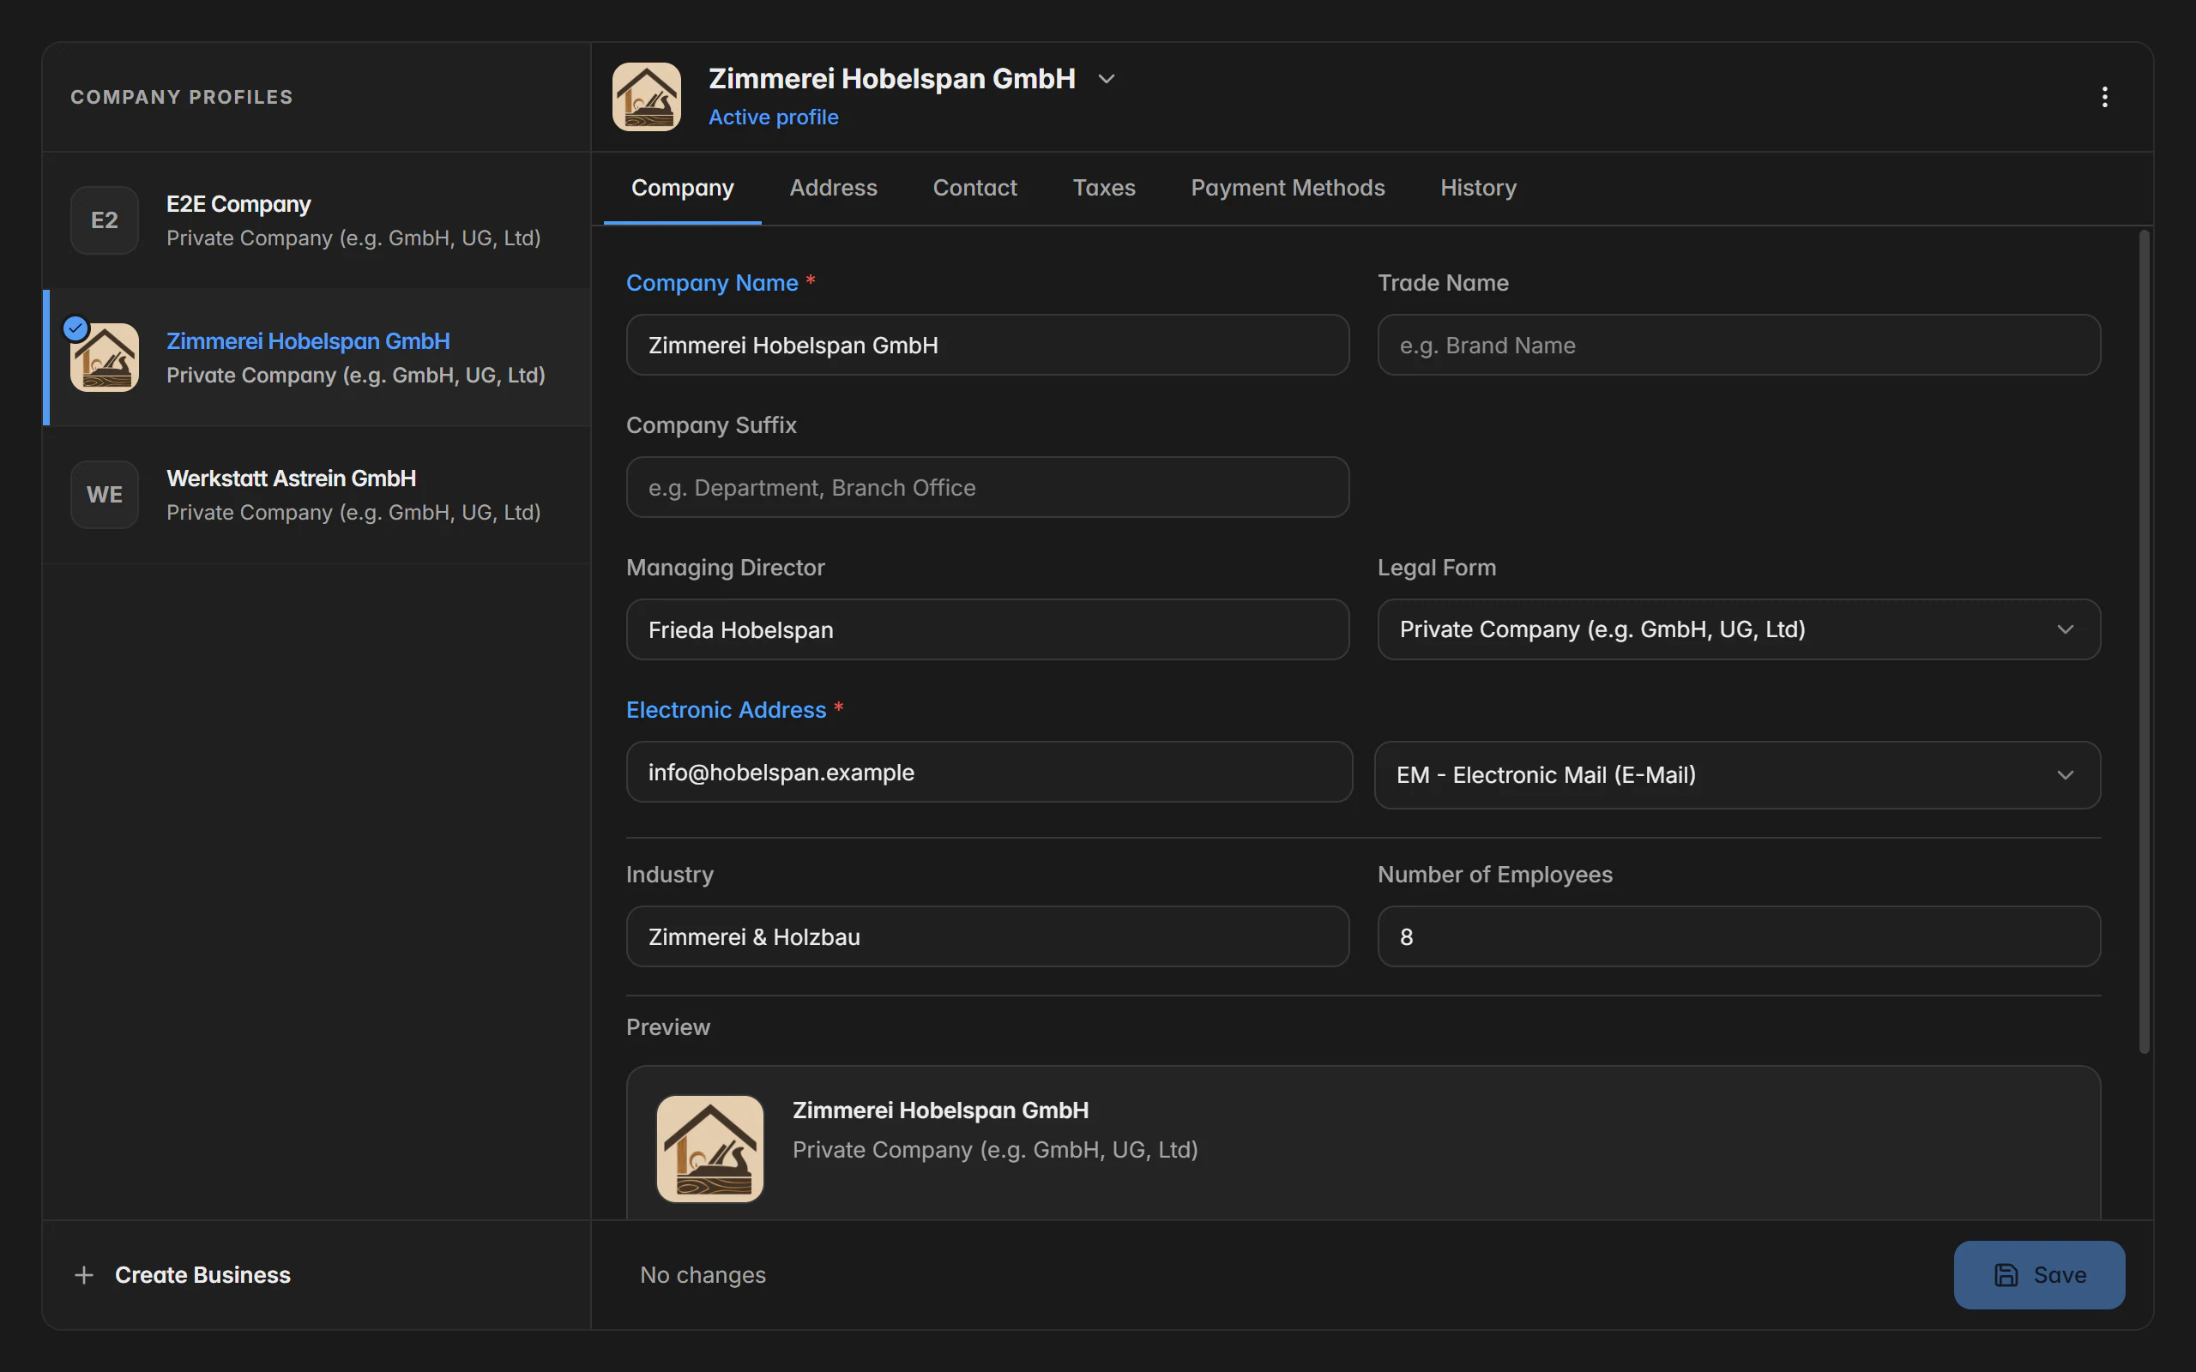The image size is (2196, 1372).
Task: Click the Electronic Address email field
Action: click(989, 773)
